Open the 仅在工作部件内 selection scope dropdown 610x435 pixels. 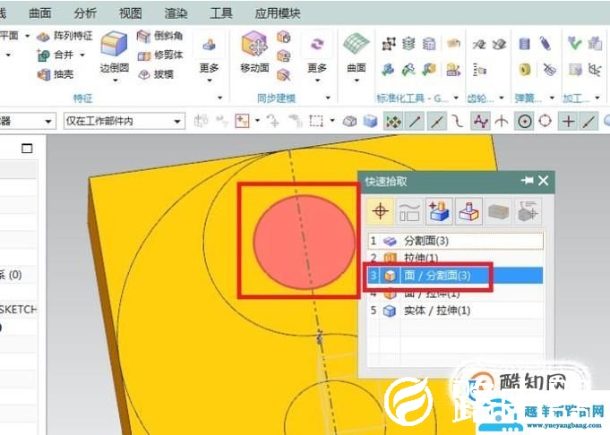point(125,122)
